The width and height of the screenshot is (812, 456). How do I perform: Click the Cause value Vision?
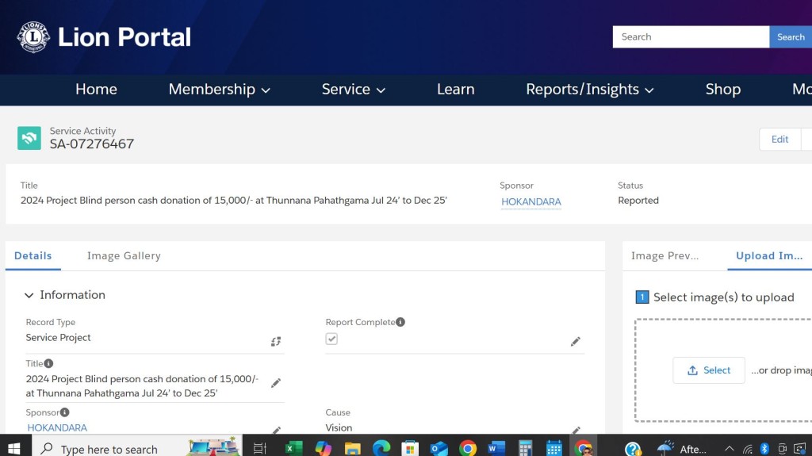[339, 427]
